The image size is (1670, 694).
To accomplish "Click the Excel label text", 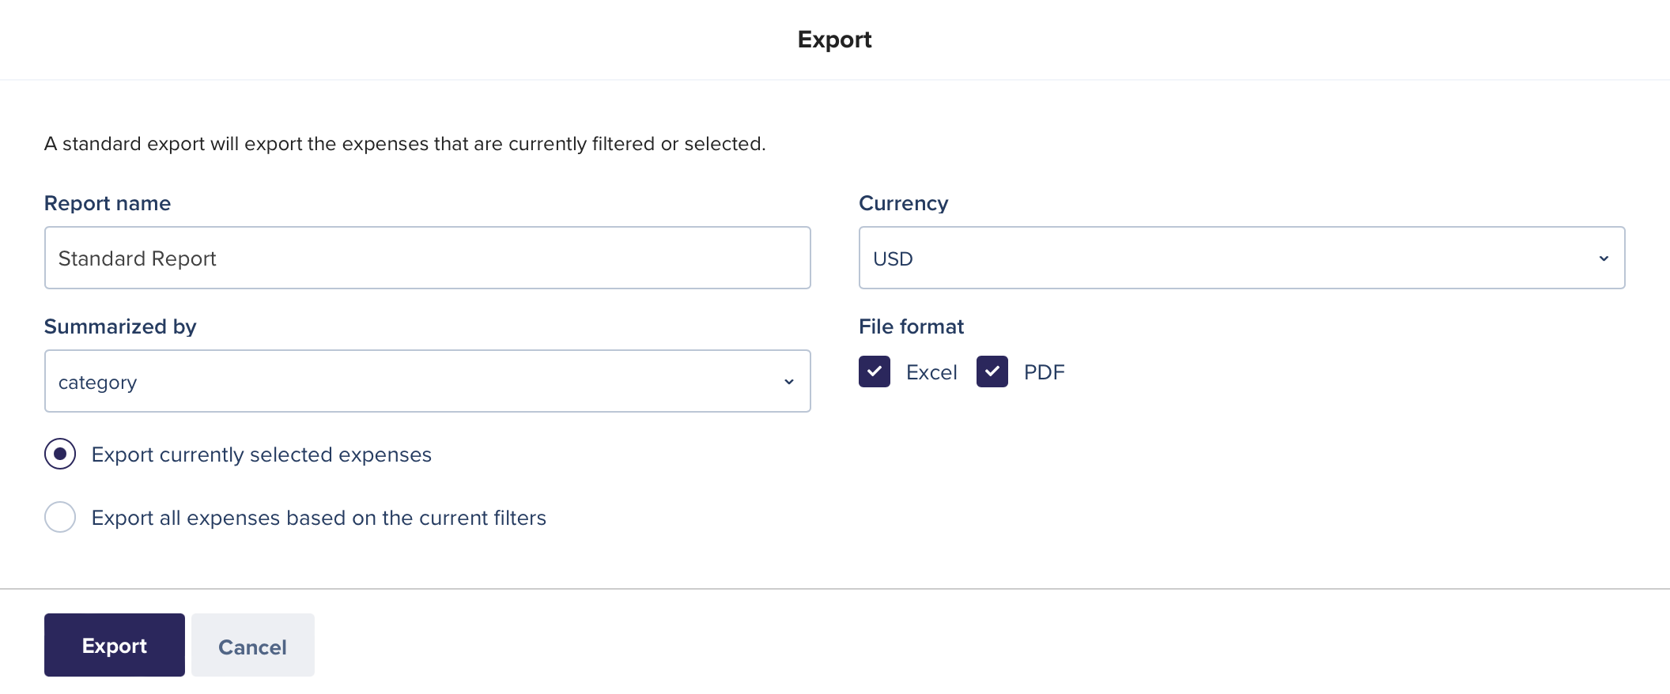I will 931,372.
